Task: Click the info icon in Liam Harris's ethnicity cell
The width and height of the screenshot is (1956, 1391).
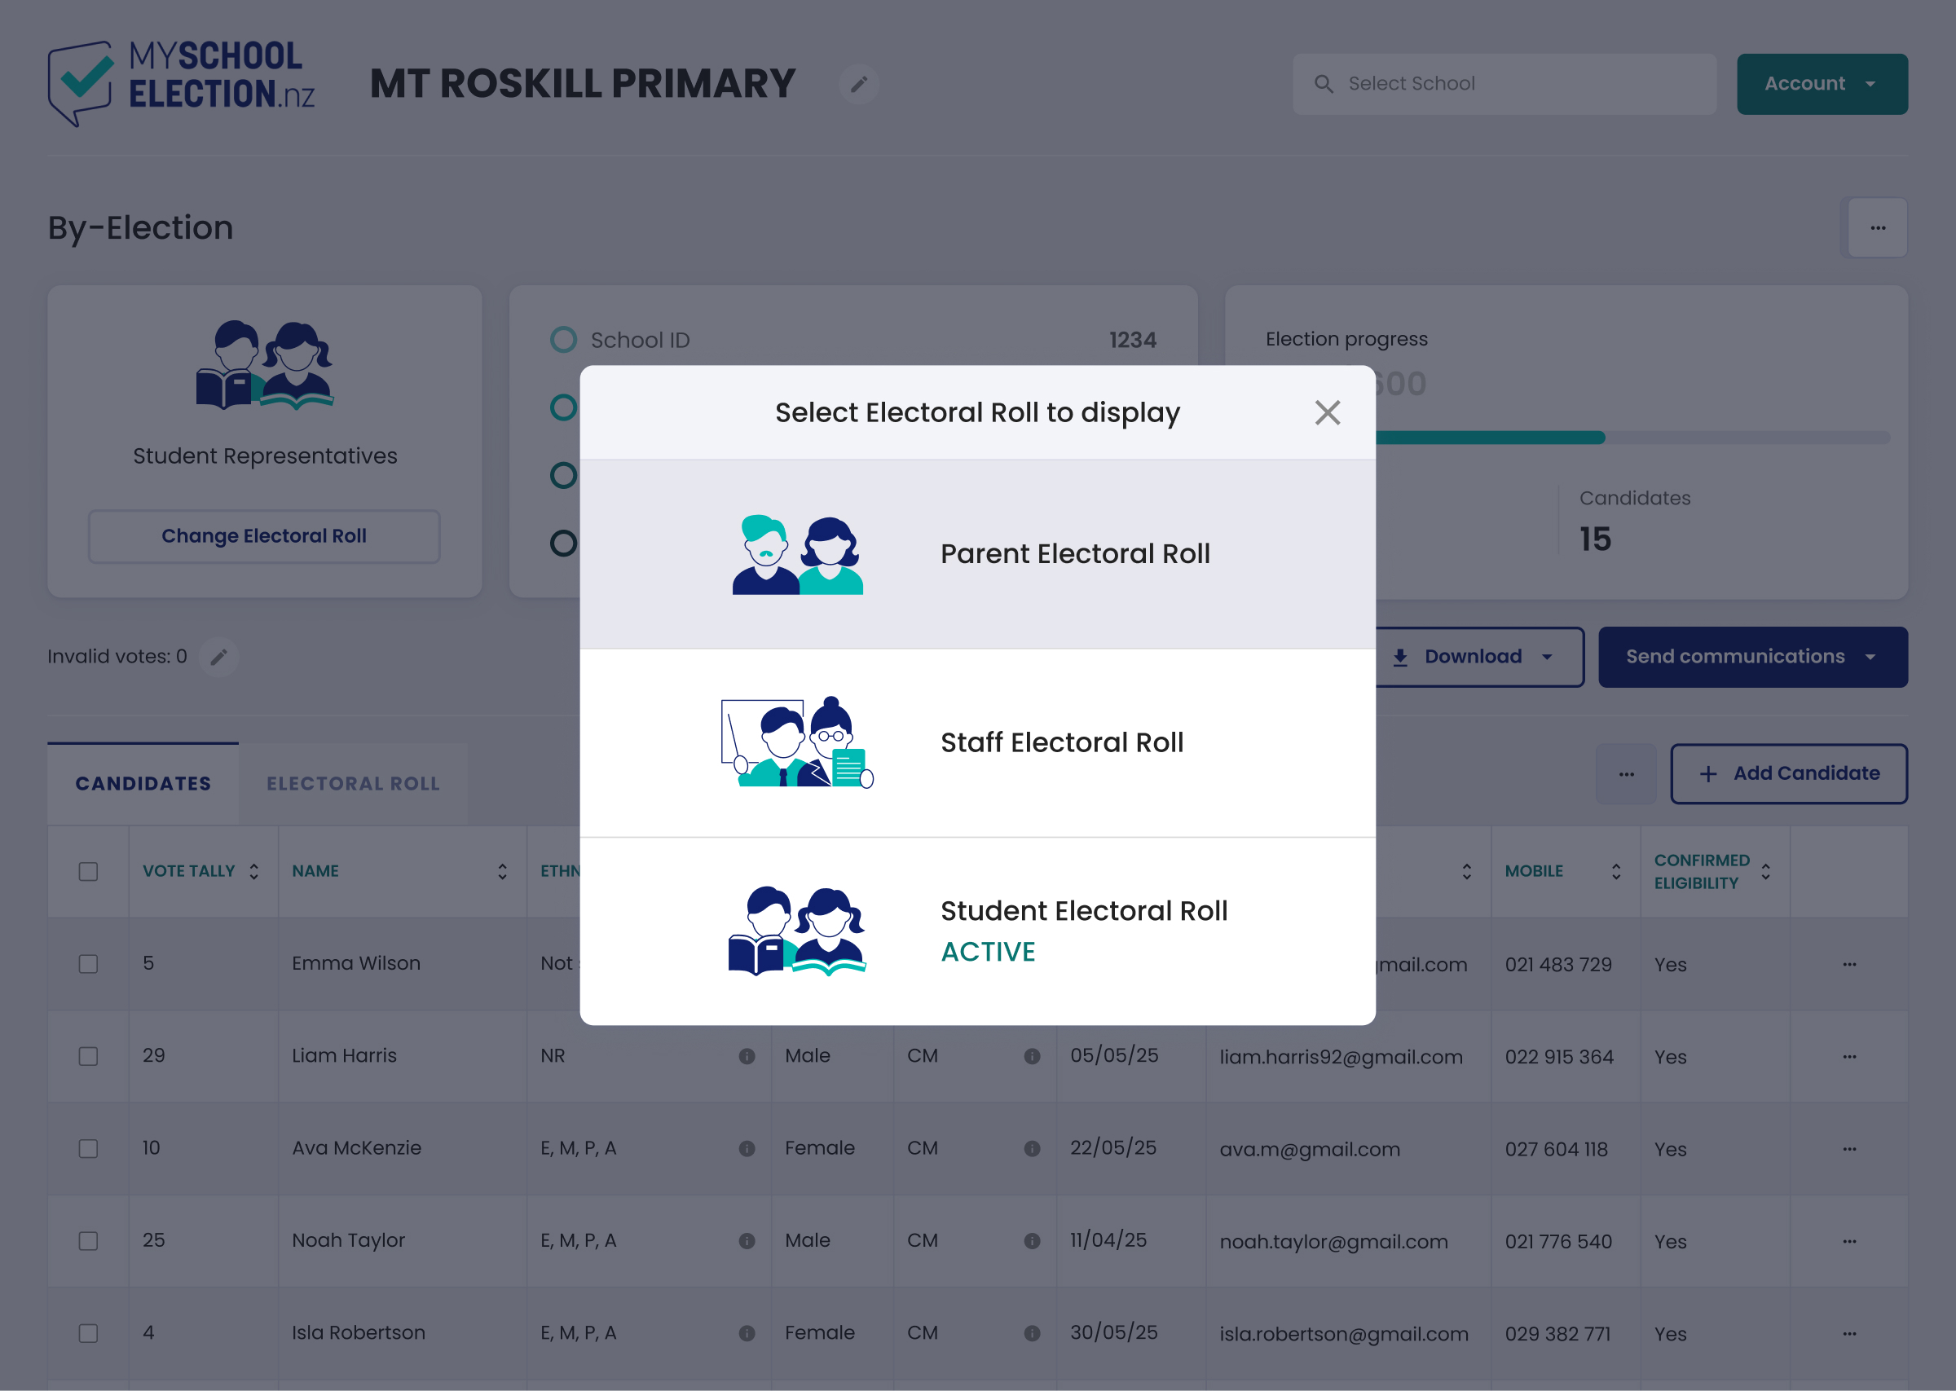Action: coord(747,1056)
